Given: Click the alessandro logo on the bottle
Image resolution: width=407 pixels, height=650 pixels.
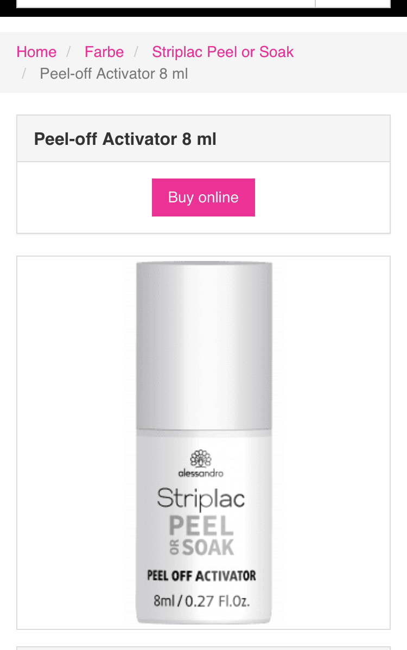Looking at the screenshot, I should (201, 464).
